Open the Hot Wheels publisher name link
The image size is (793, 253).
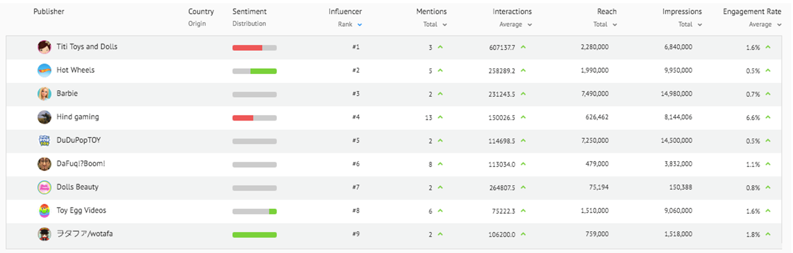point(75,70)
